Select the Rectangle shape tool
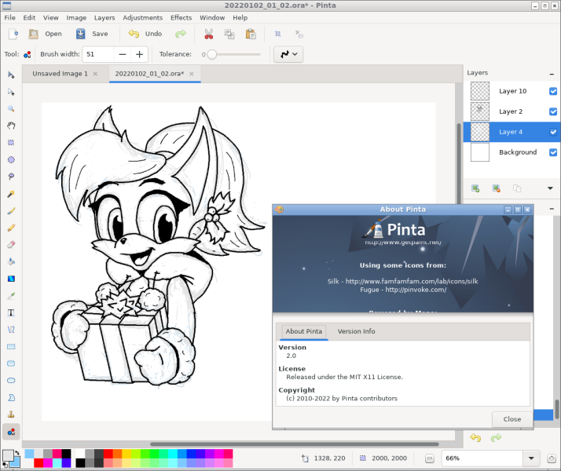 point(11,347)
